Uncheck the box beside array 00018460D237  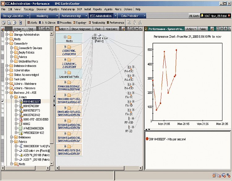pos(2,101)
